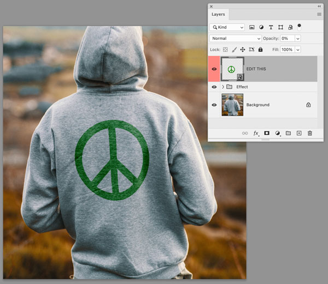Filter layers by shape layers icon
The width and height of the screenshot is (328, 284).
(281, 27)
